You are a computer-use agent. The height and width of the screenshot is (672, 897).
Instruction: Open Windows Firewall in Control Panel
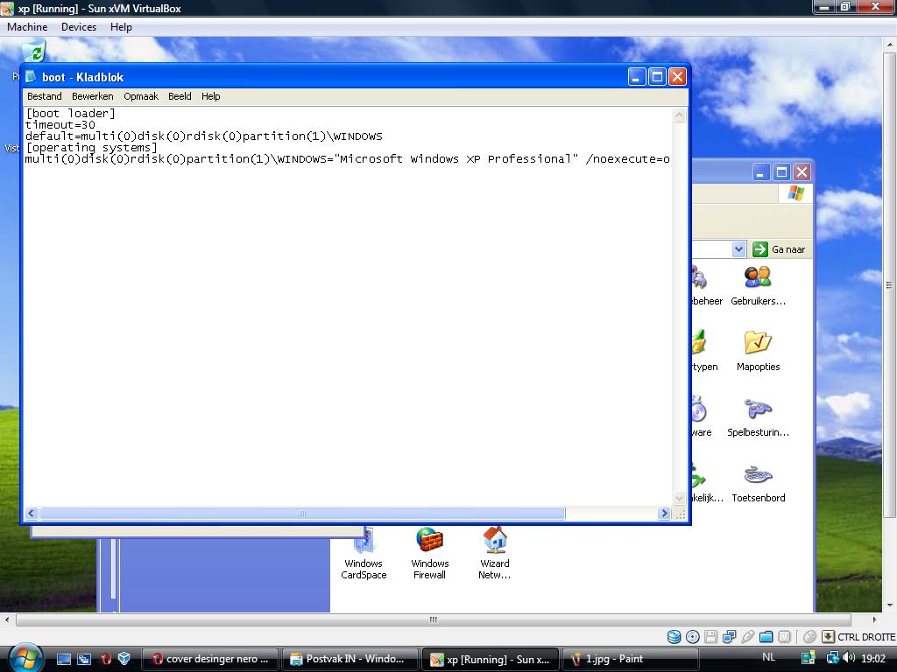[429, 553]
